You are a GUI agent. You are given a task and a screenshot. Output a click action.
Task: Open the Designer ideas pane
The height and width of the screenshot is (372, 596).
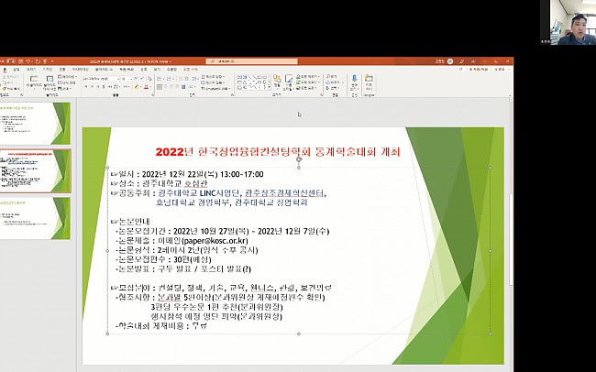pos(369,82)
